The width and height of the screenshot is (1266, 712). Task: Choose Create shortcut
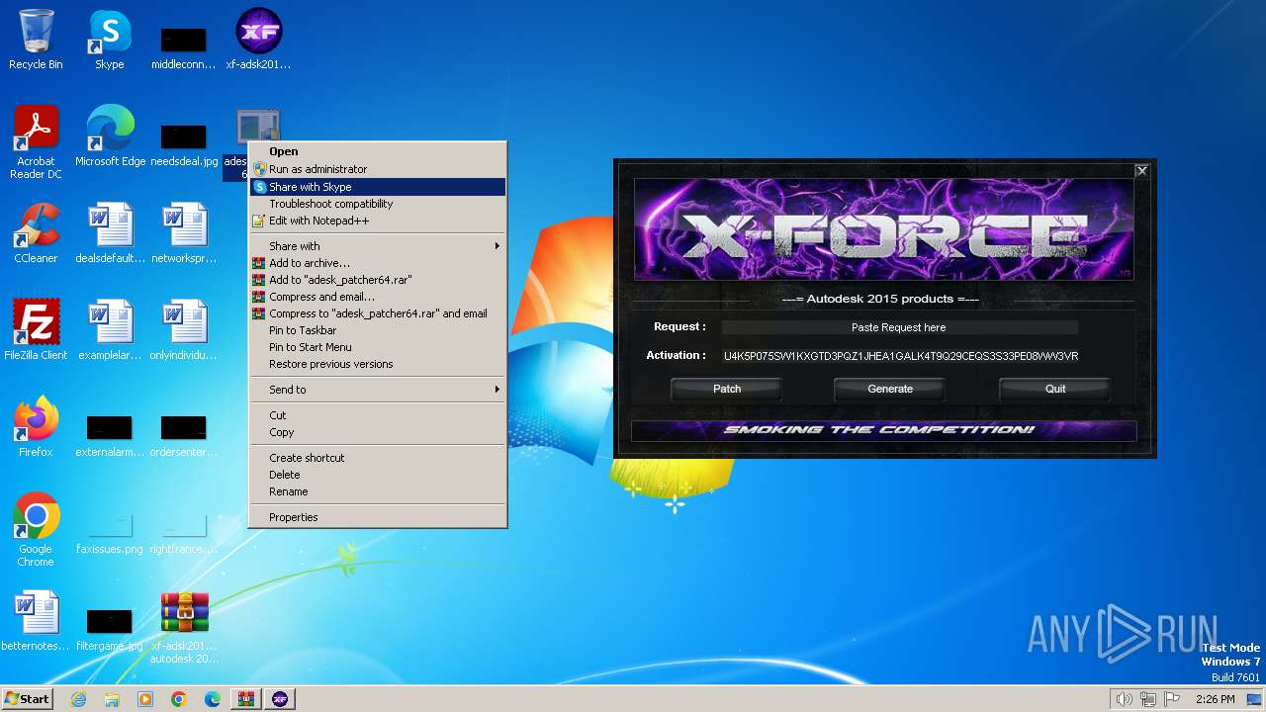378,458
